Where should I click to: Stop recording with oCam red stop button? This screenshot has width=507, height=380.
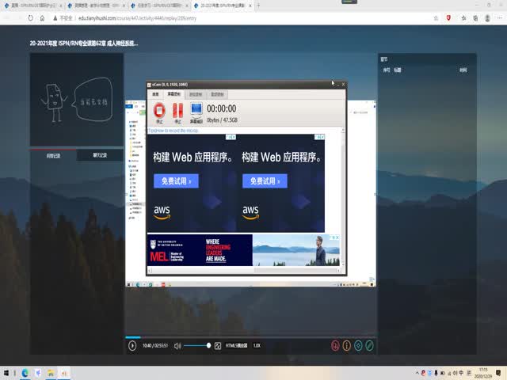point(159,112)
